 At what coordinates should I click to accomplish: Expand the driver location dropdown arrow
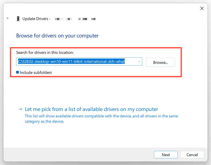coord(139,62)
